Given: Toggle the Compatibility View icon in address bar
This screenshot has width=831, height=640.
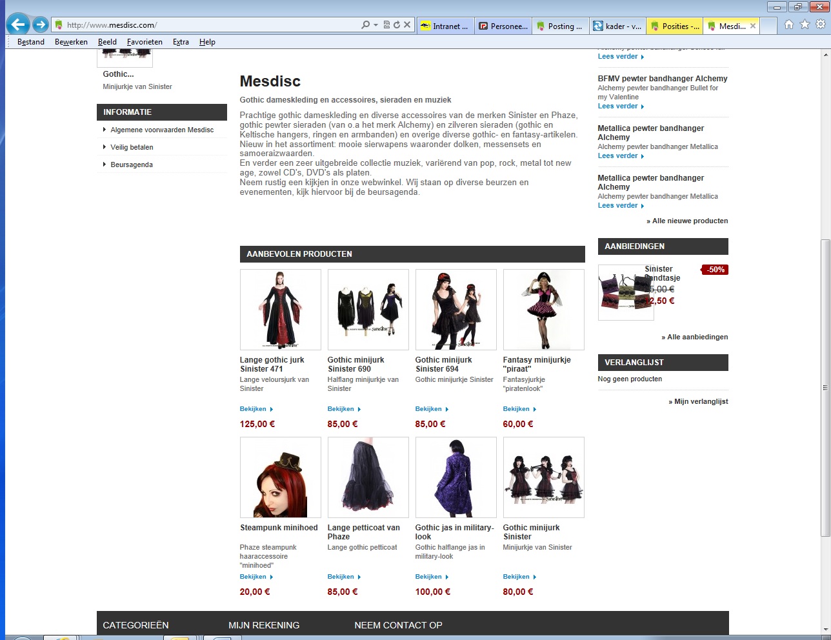Looking at the screenshot, I should tap(386, 25).
